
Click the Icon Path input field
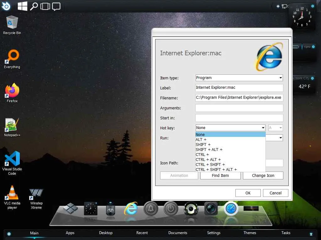tap(274, 163)
